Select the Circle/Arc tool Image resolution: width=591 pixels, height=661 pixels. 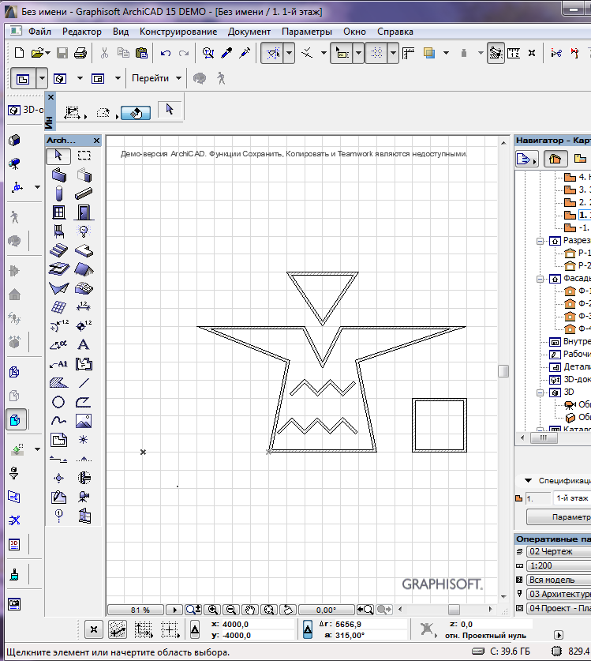coord(58,402)
